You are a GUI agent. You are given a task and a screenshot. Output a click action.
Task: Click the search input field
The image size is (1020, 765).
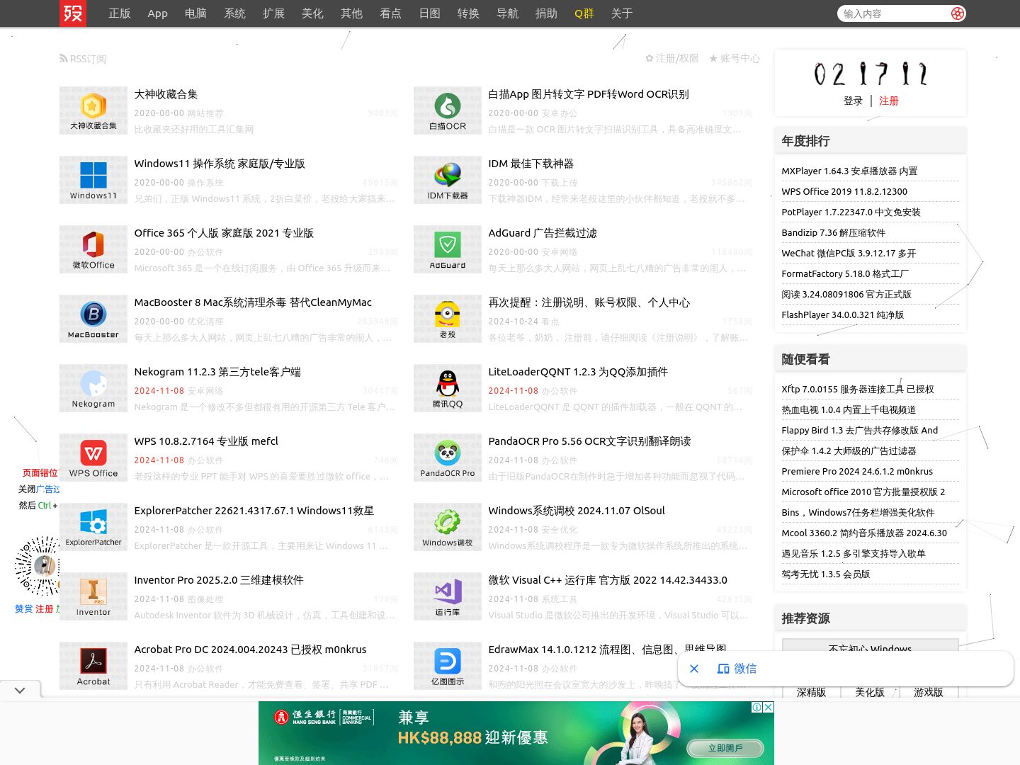pos(894,13)
